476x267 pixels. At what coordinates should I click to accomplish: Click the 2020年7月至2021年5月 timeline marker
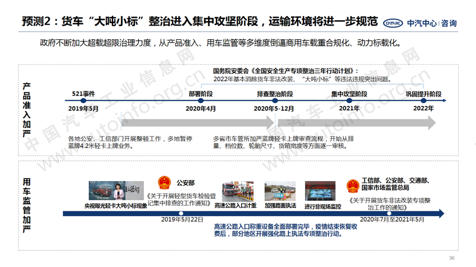point(389,214)
